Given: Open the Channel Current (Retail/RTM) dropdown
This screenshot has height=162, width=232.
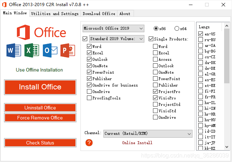Looking at the screenshot, I should click(x=148, y=134).
